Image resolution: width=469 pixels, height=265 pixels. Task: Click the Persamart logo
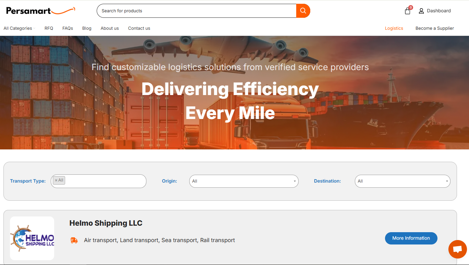point(40,11)
